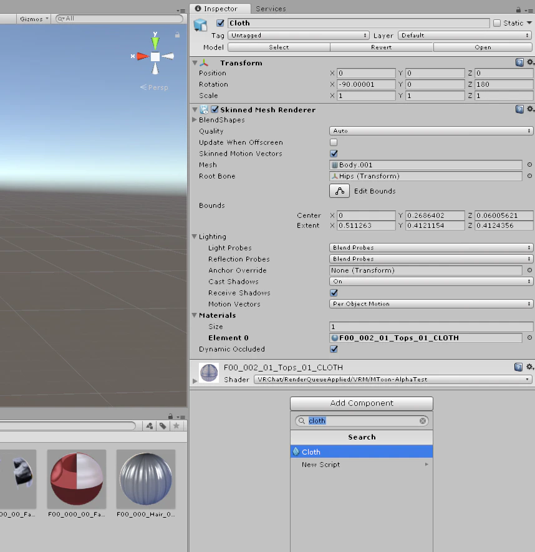Open the Quality dropdown set to Auto
Screen dimensions: 535x552
click(x=431, y=131)
